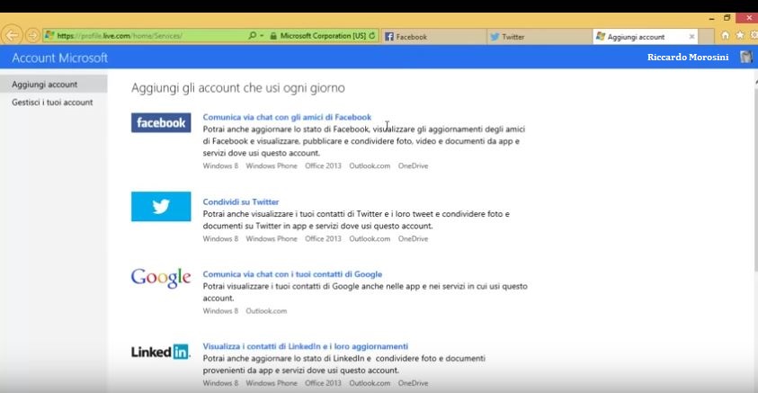Image resolution: width=758 pixels, height=393 pixels.
Task: Click Windows Phone under the LinkedIn entry
Action: tap(272, 383)
